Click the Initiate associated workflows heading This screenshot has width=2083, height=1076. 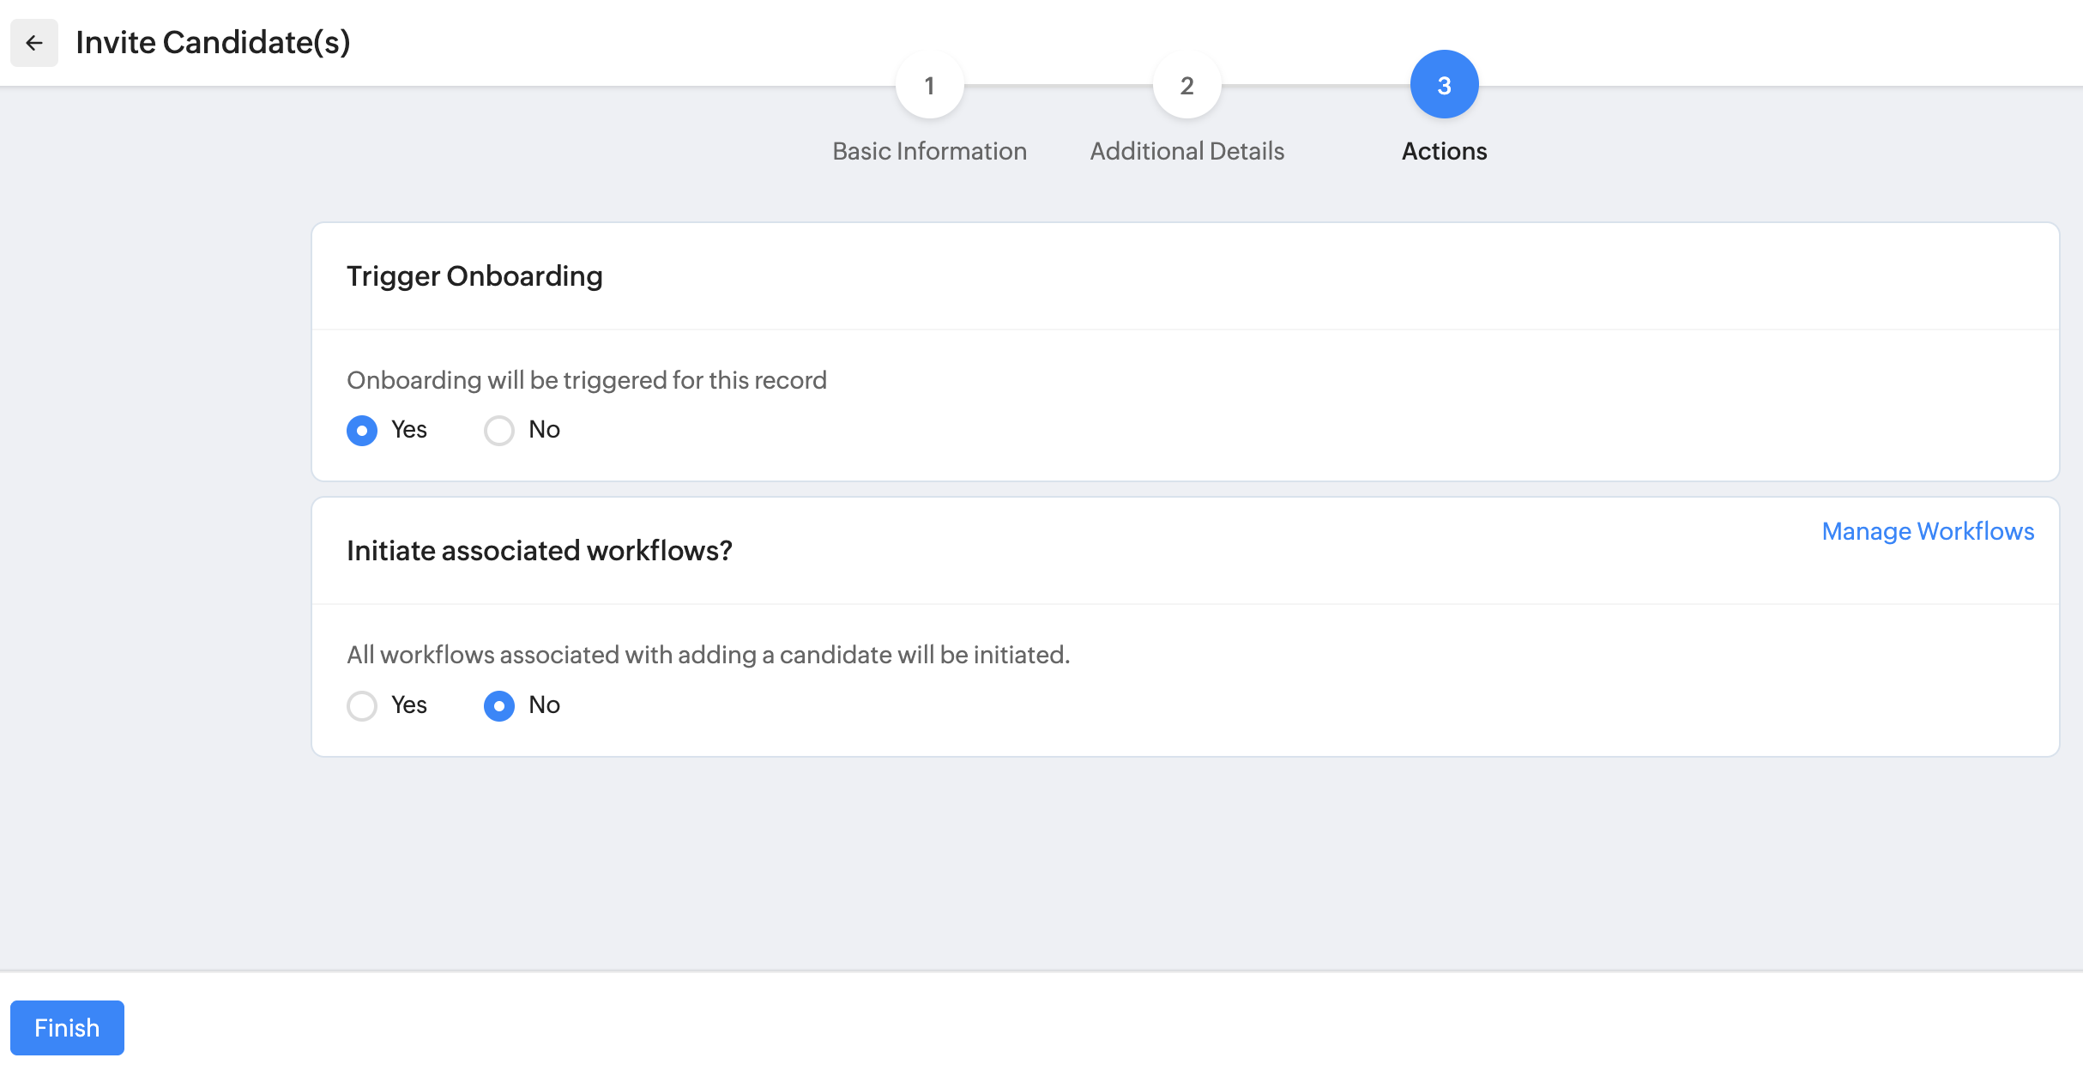coord(539,551)
